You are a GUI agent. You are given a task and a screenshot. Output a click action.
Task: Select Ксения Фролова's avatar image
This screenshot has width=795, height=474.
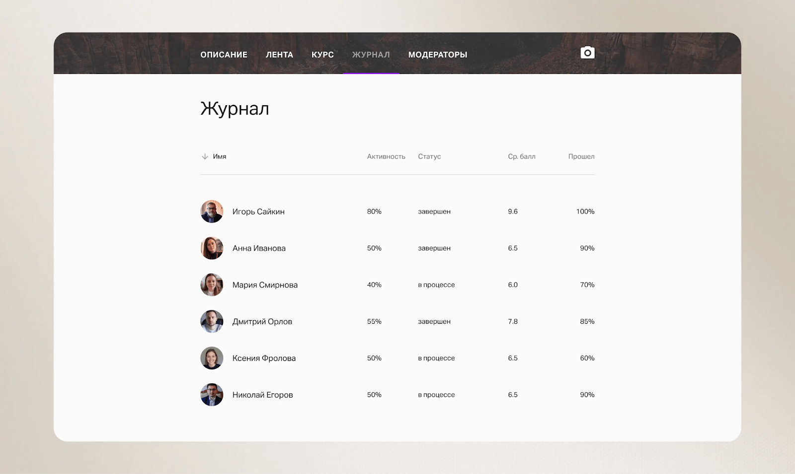(x=212, y=358)
